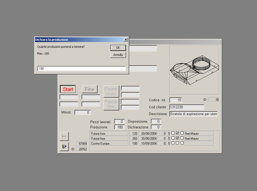The width and height of the screenshot is (257, 191).
Task: Select the Cosmo Europa customer cell
Action: coord(110,144)
